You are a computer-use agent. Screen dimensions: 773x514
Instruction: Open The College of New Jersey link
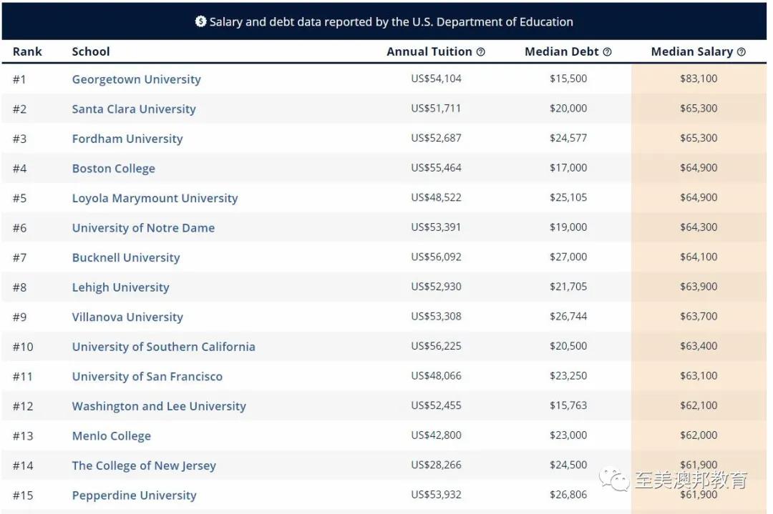point(144,466)
